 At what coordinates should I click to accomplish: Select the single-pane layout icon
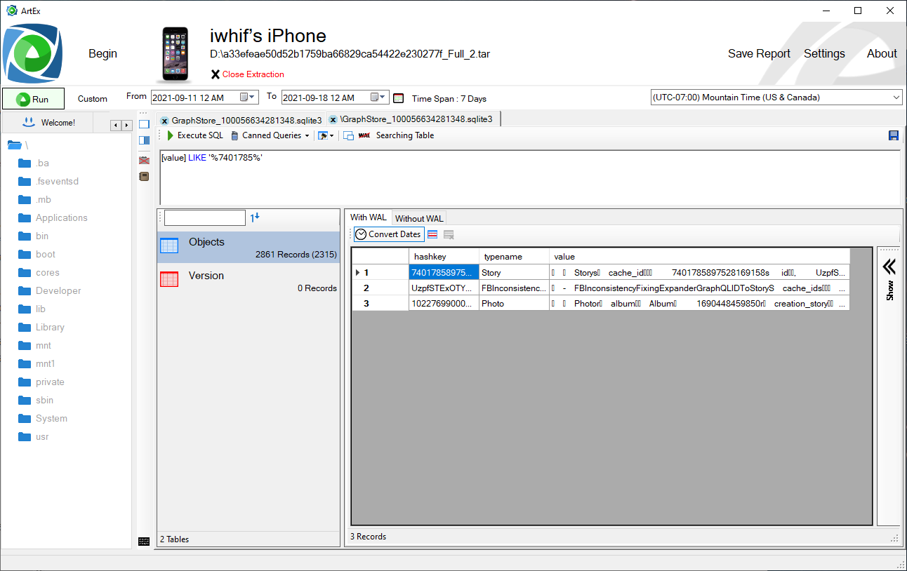click(144, 124)
